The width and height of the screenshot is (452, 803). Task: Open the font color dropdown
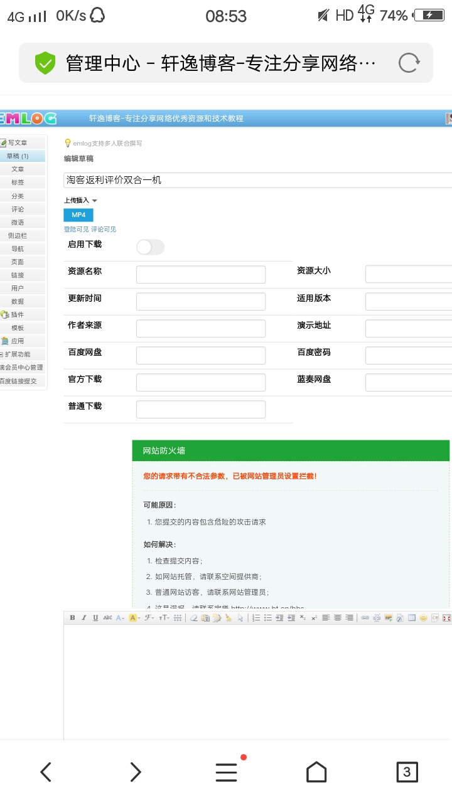[x=120, y=618]
